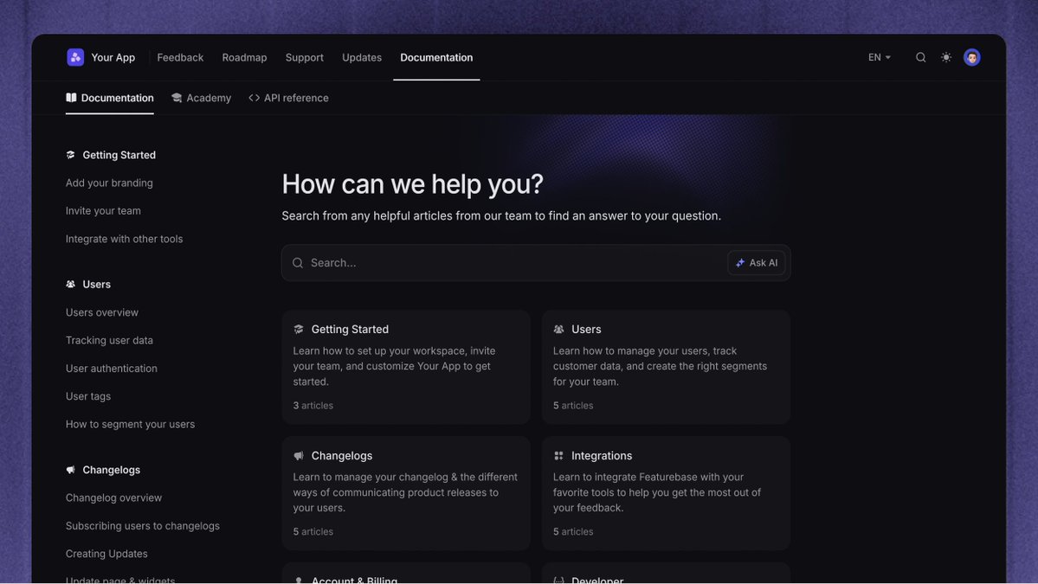
Task: Open Changelog overview article
Action: (114, 498)
